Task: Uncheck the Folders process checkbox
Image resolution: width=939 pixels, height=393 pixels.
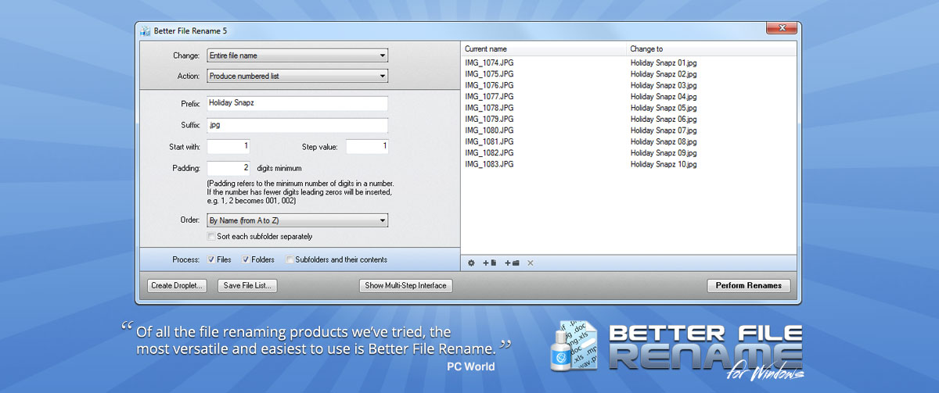Action: 246,259
